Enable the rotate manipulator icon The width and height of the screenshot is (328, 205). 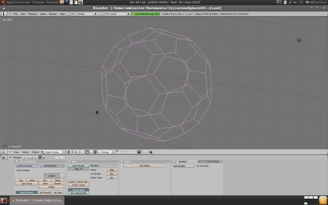95,152
